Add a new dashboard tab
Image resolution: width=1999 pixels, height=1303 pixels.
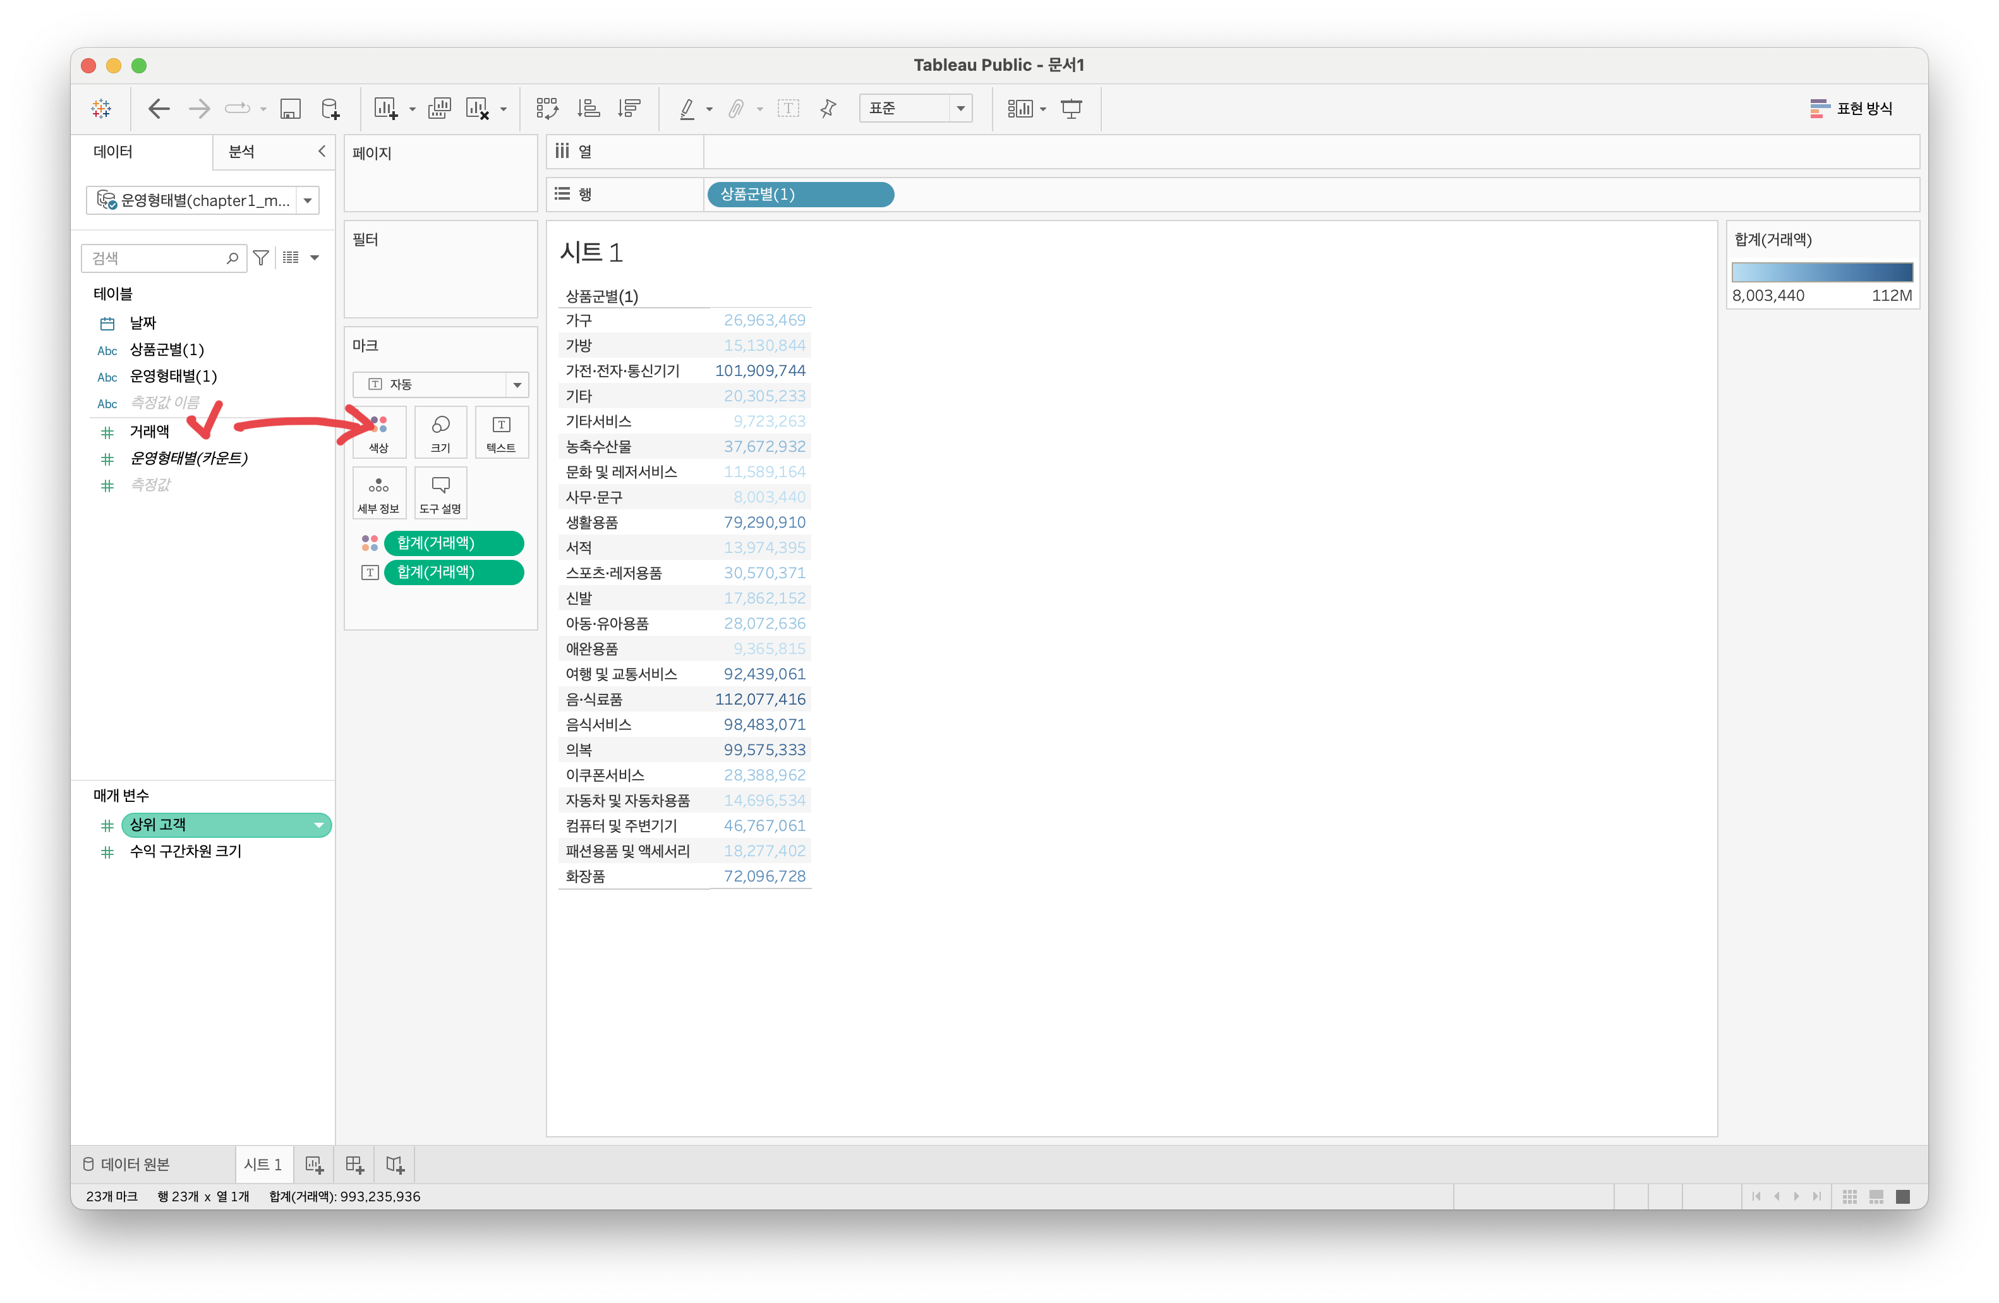tap(354, 1165)
